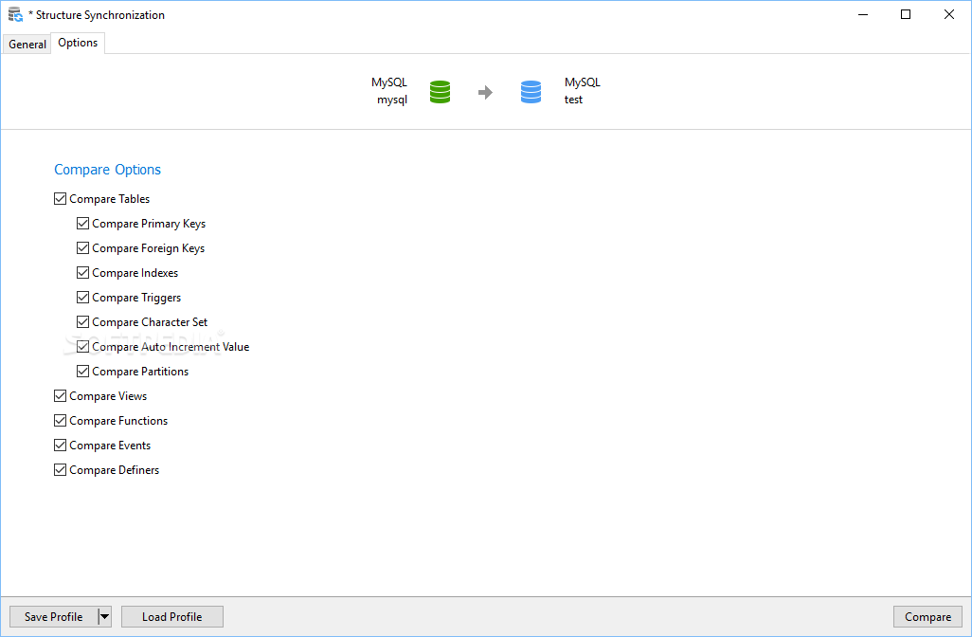972x637 pixels.
Task: Toggle Compare Character Set checkbox
Action: coord(82,322)
